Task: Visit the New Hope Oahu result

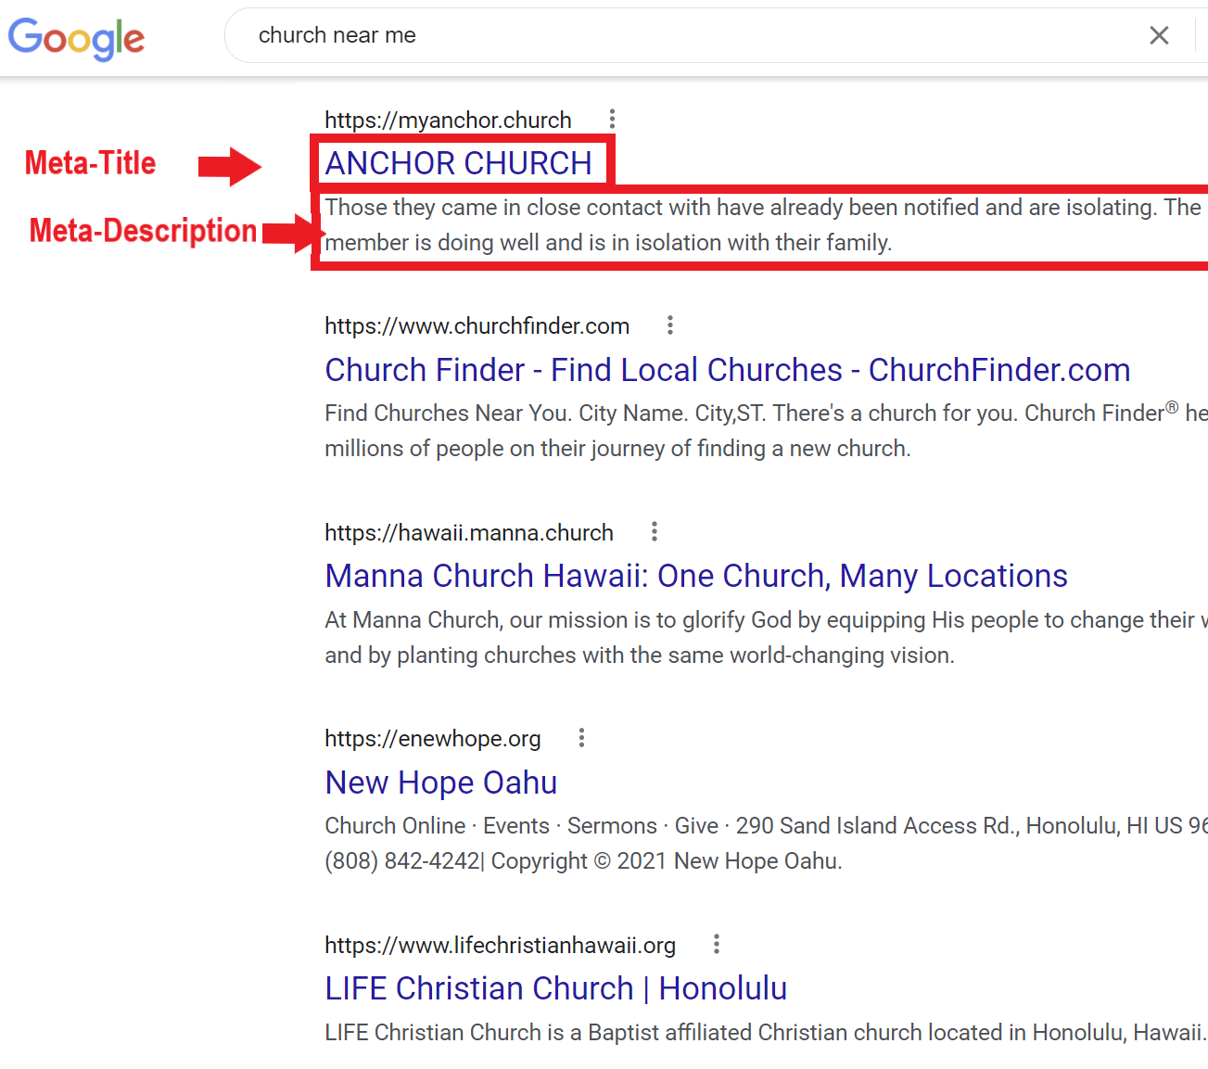Action: [441, 783]
